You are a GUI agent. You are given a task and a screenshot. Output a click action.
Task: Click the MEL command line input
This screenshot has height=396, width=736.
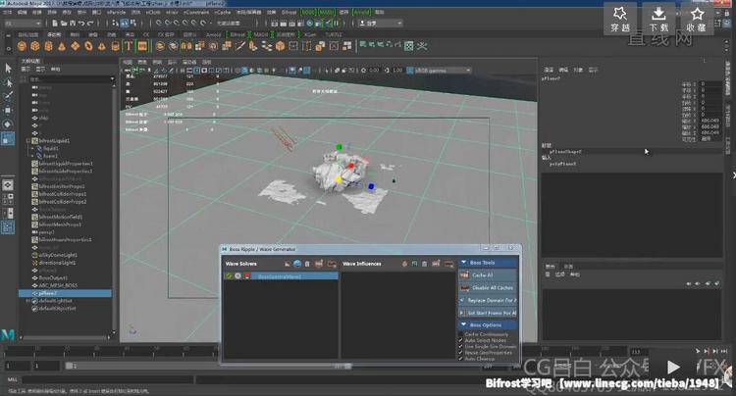[x=108, y=379]
